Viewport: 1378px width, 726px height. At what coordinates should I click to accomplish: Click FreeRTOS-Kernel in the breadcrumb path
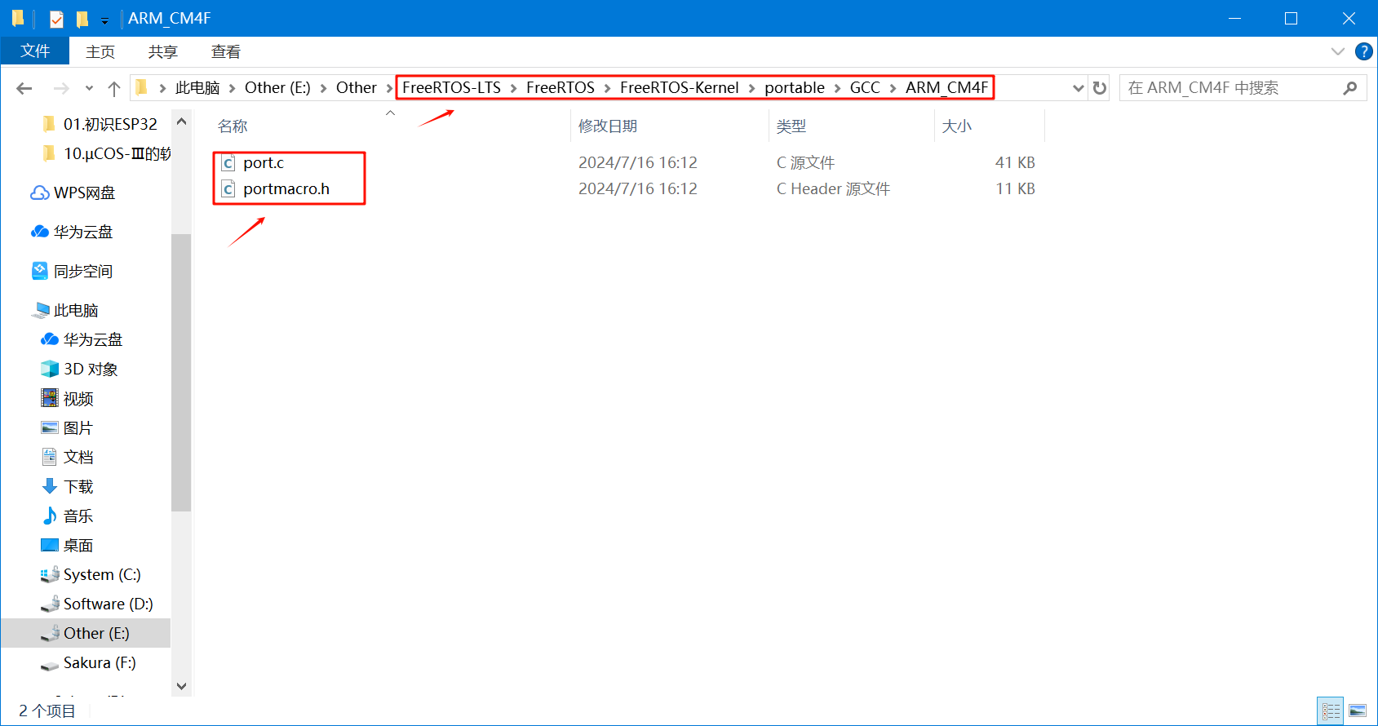[x=679, y=87]
